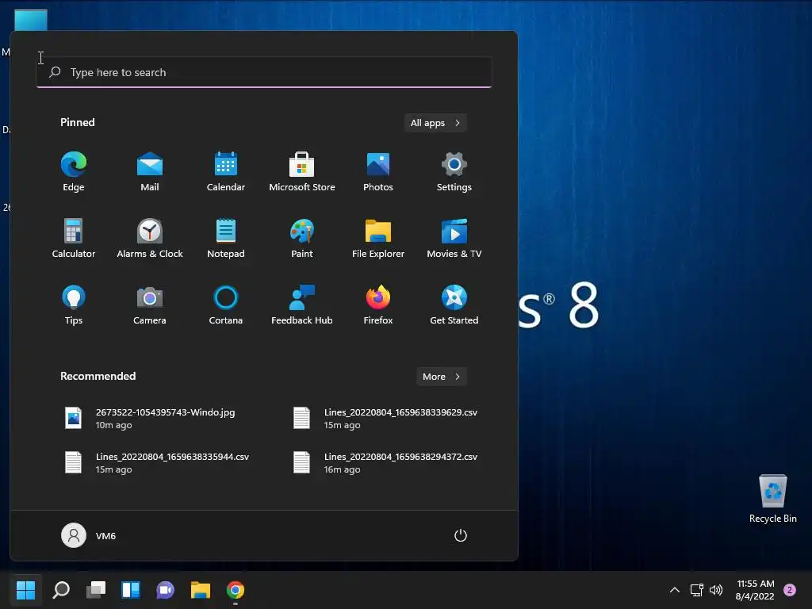This screenshot has width=812, height=609.
Task: Click the power button icon
Action: point(461,535)
